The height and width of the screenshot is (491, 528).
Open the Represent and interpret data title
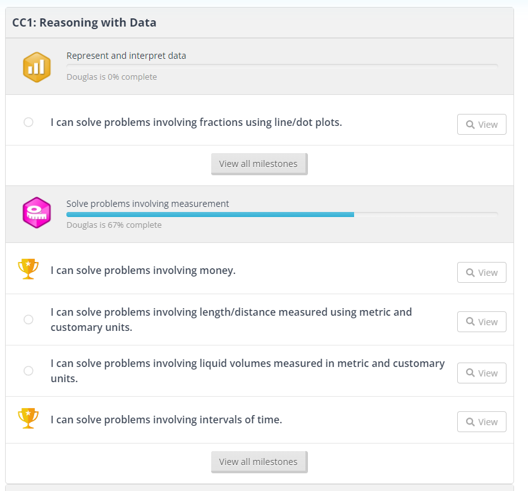click(x=126, y=56)
